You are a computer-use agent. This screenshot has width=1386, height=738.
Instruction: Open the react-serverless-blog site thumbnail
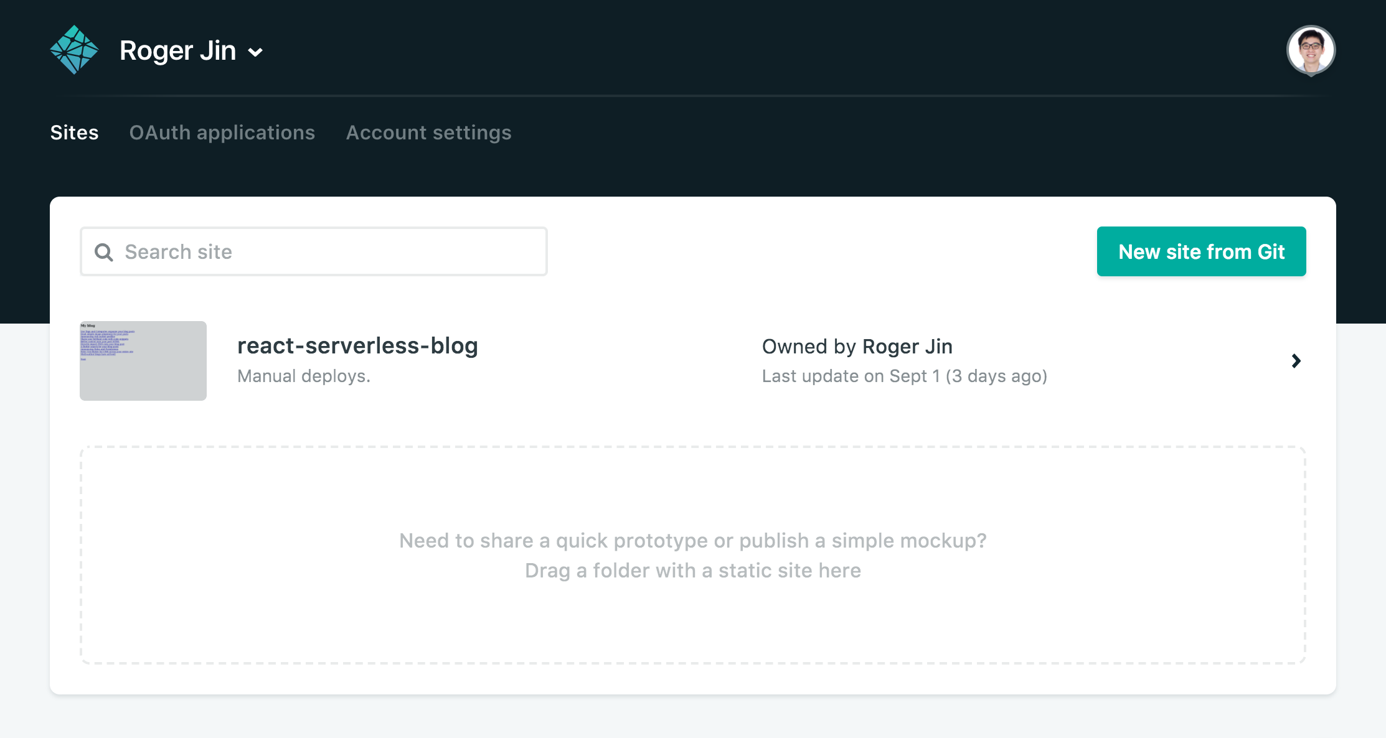[143, 361]
